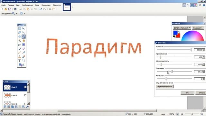Select the Color Picker eyedropper tool
The image size is (206, 116).
coord(23,53)
